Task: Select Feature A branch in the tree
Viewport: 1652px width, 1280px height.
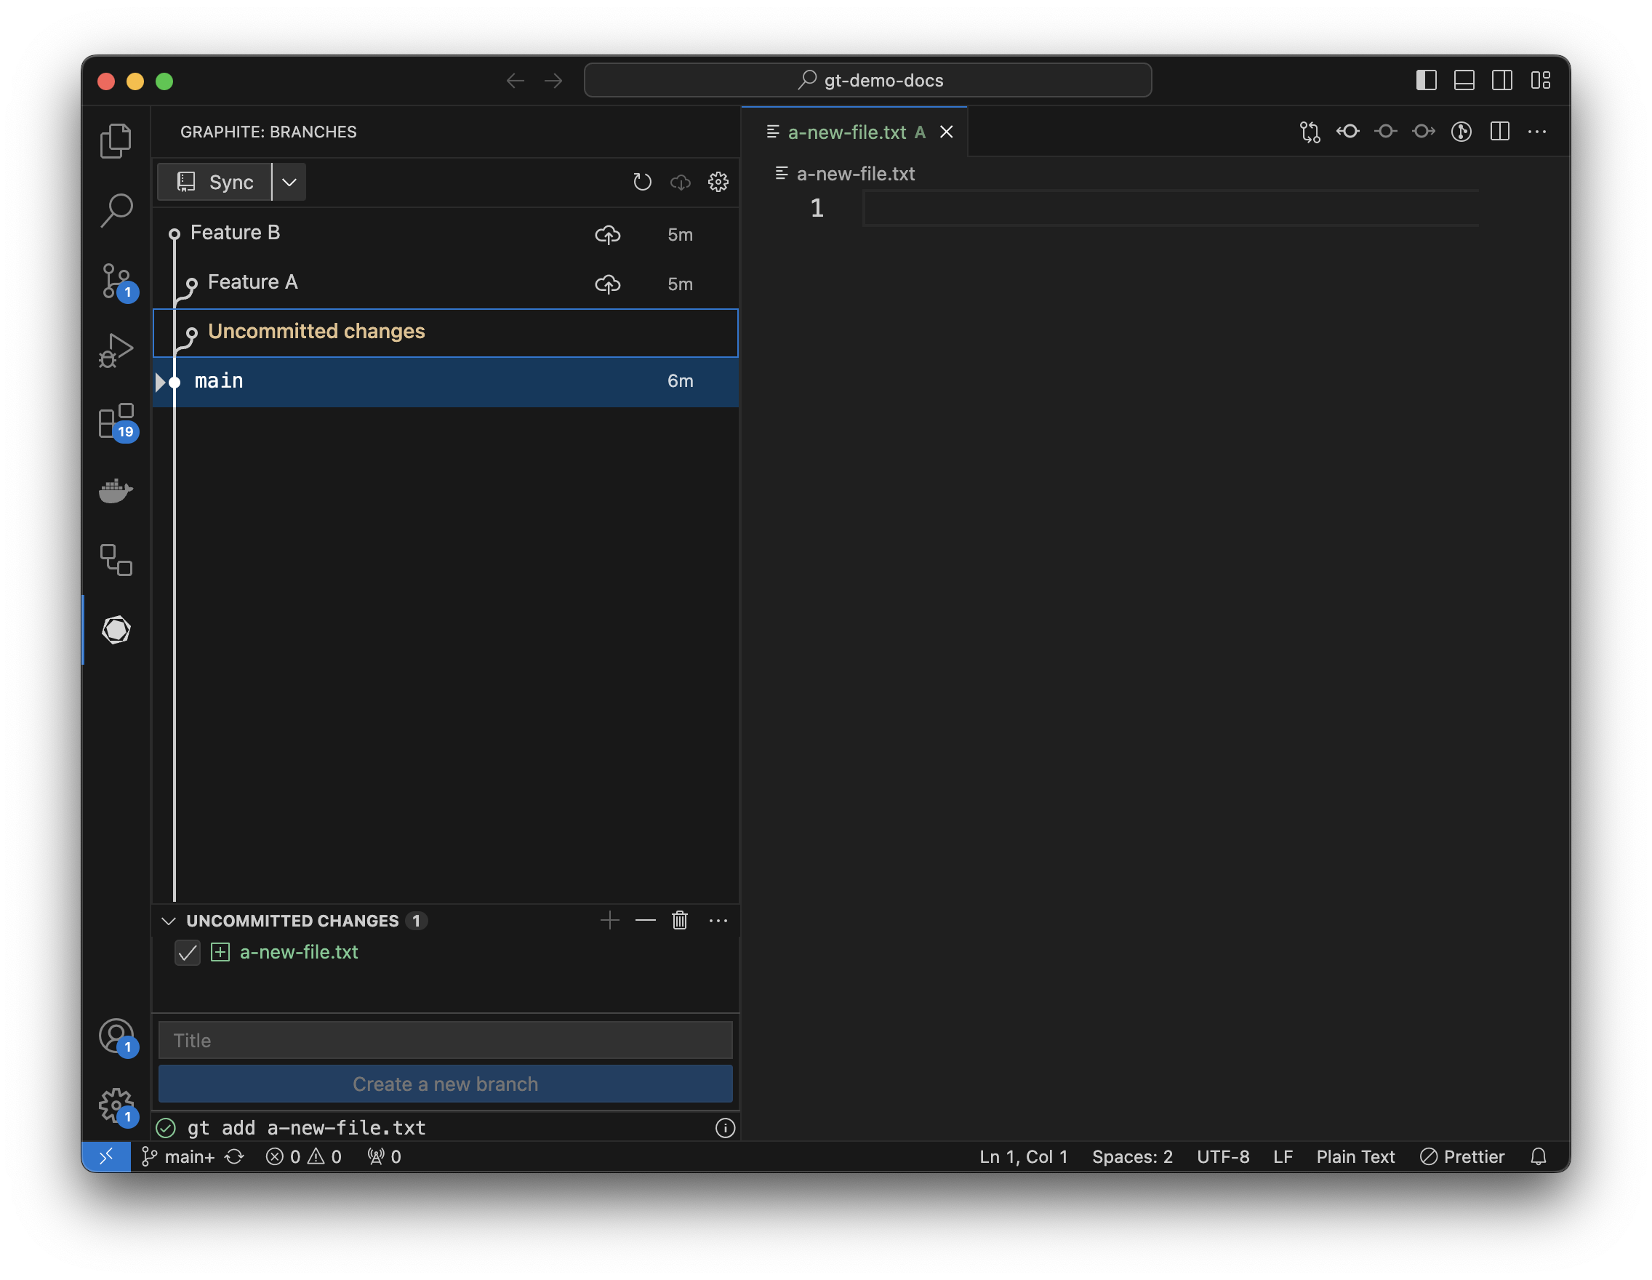Action: click(252, 282)
